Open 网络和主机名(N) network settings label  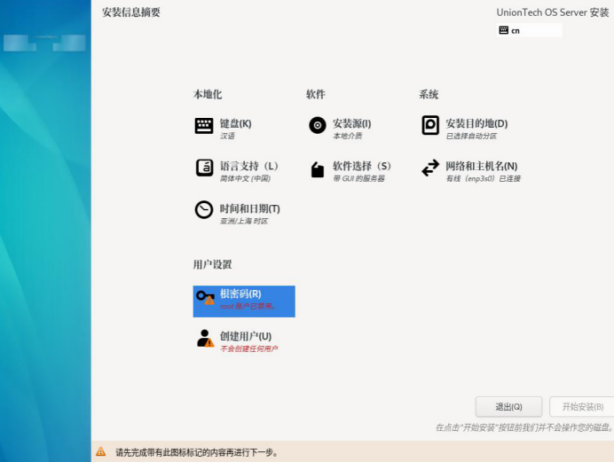pyautogui.click(x=481, y=166)
